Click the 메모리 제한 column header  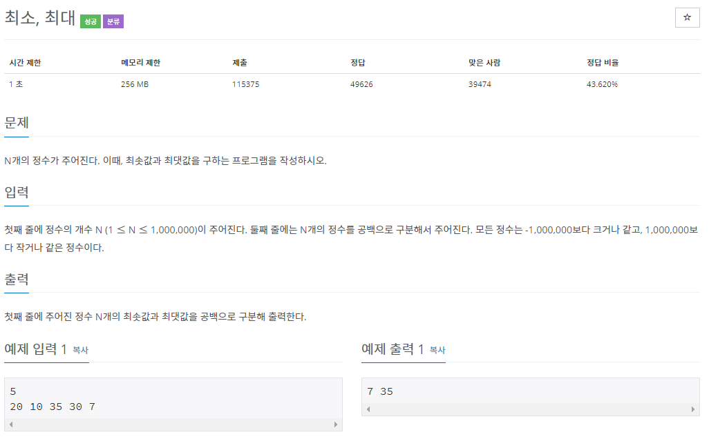(140, 63)
